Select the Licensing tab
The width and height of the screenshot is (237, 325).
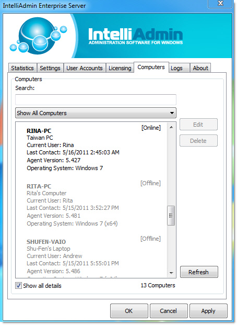[120, 68]
